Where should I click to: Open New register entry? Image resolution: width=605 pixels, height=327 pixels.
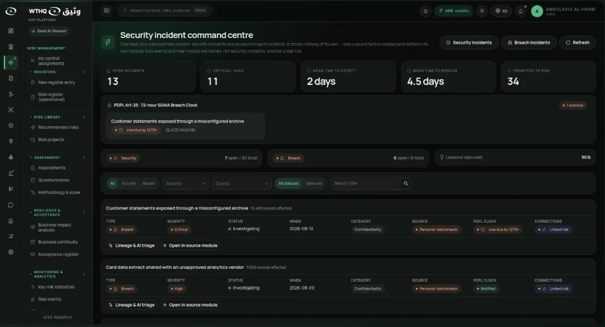click(x=58, y=82)
